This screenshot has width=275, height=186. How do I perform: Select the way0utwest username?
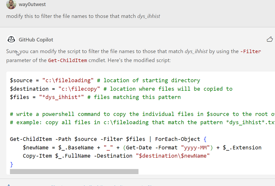pos(32,5)
